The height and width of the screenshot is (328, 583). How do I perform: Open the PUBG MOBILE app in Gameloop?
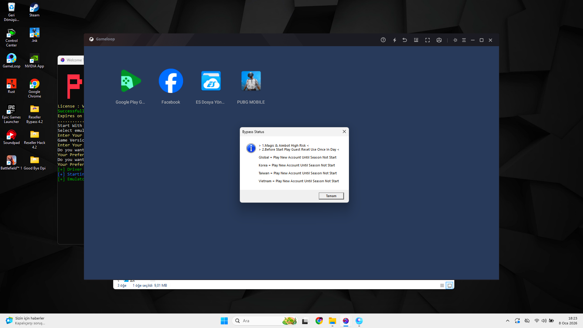pyautogui.click(x=251, y=81)
